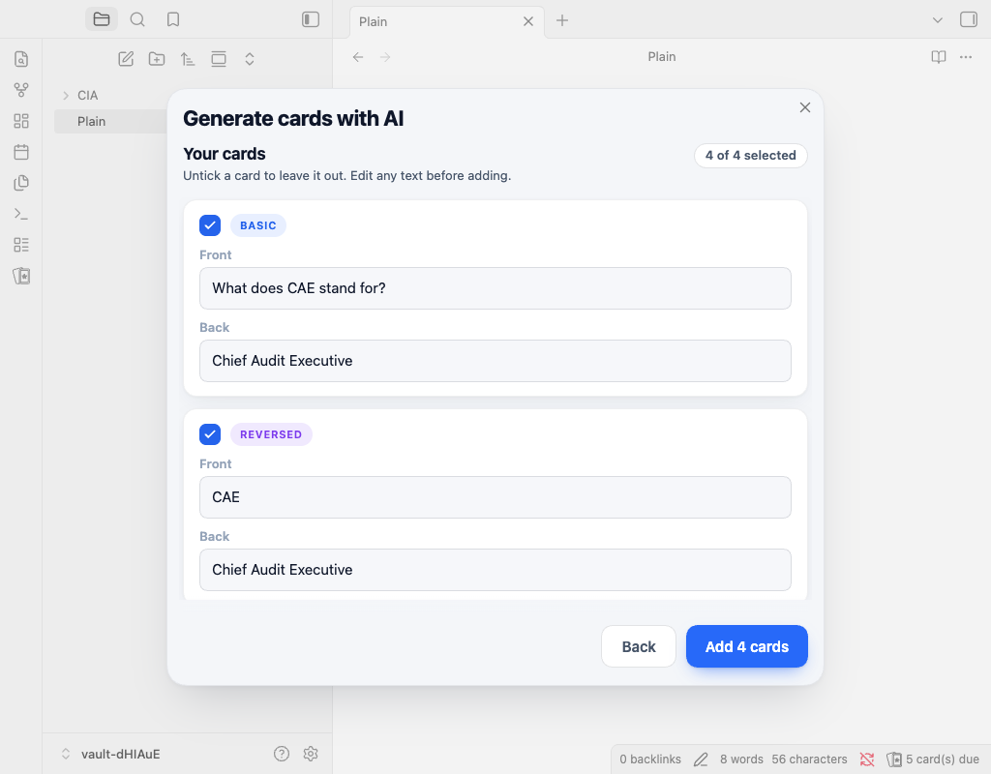The image size is (991, 774).
Task: Switch to reading view book icon
Action: 939,57
